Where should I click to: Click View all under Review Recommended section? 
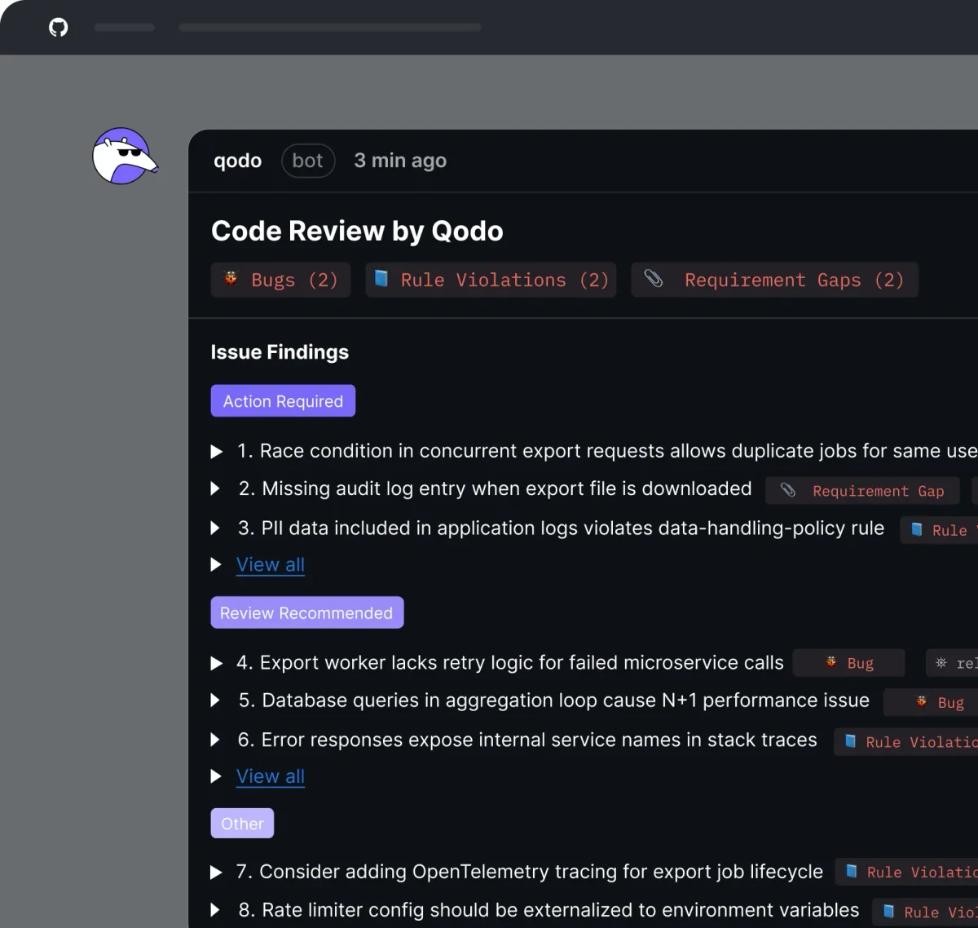point(270,776)
